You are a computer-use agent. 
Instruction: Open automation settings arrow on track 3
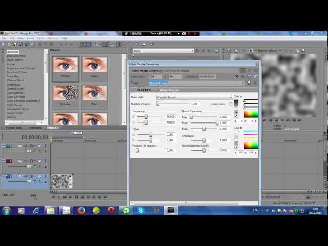click(x=35, y=176)
